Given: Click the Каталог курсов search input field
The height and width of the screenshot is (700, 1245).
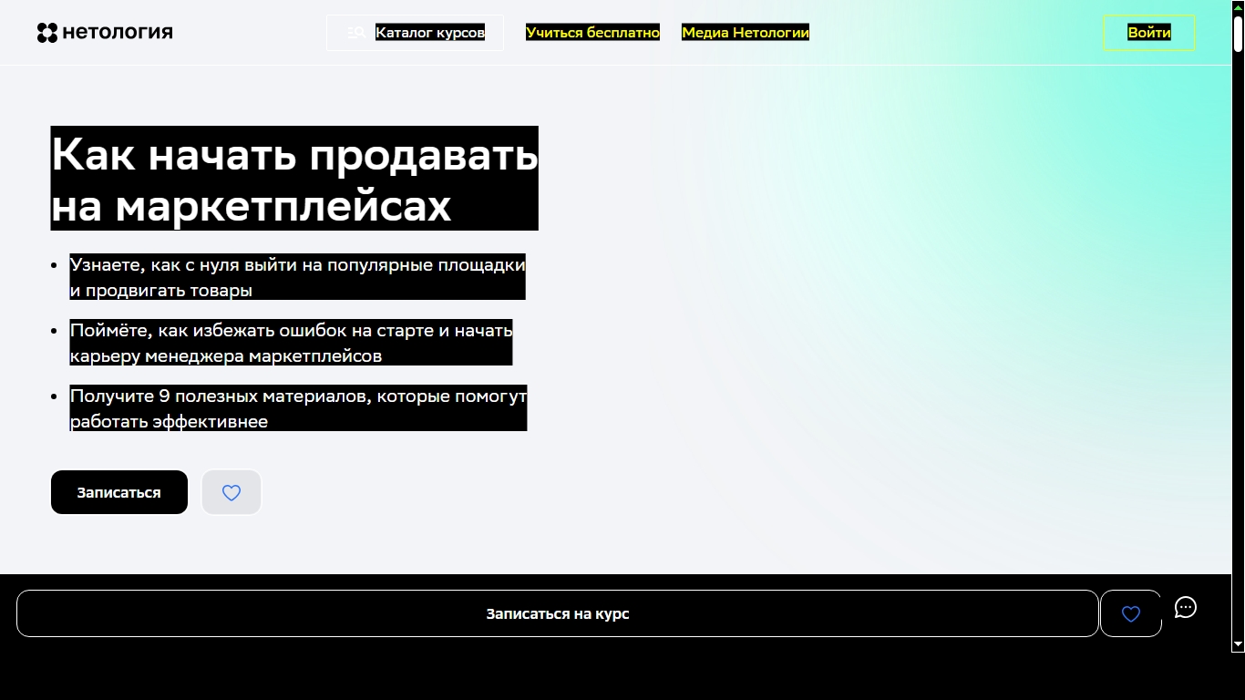Looking at the screenshot, I should click(x=430, y=32).
